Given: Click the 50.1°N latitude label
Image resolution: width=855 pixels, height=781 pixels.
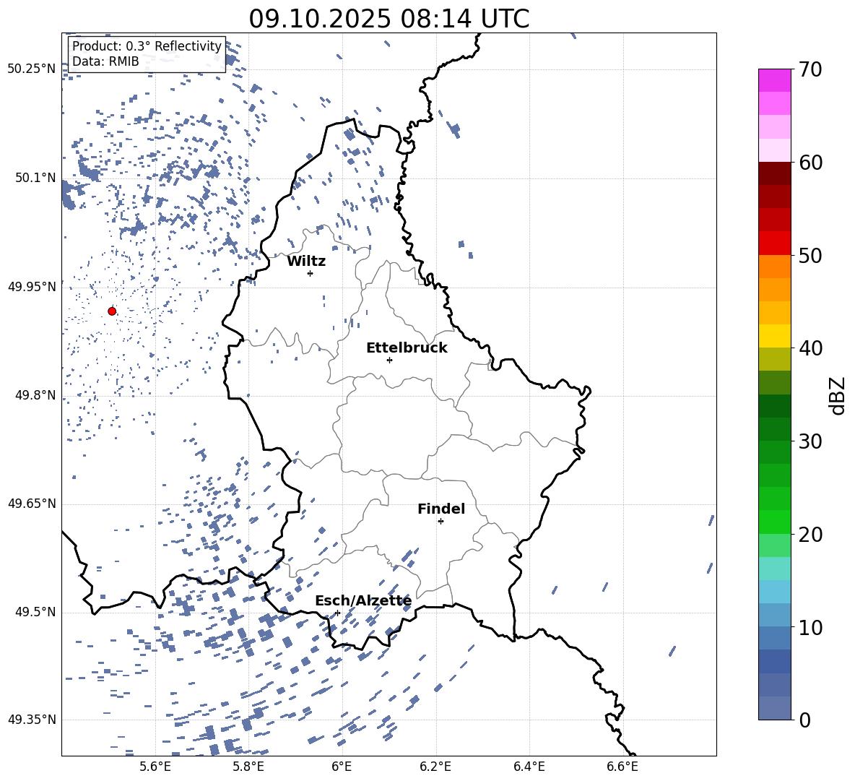Looking at the screenshot, I should 35,178.
